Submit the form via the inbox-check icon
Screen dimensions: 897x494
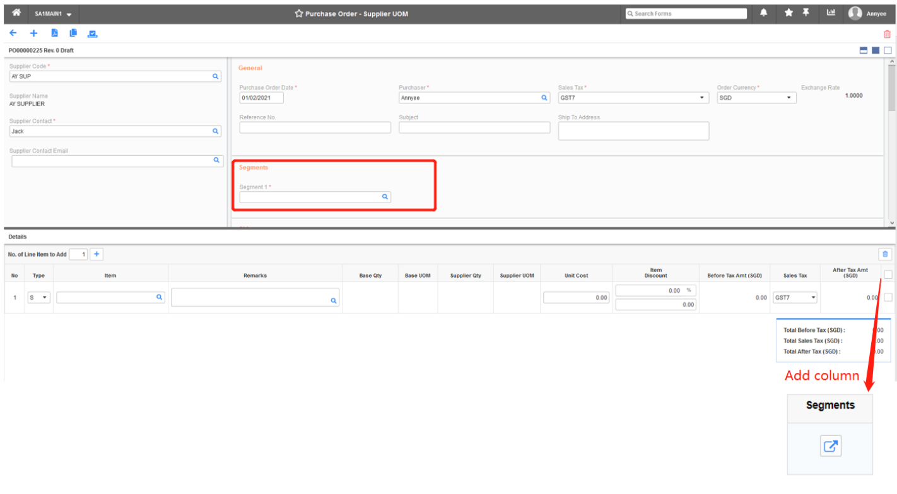coord(92,33)
